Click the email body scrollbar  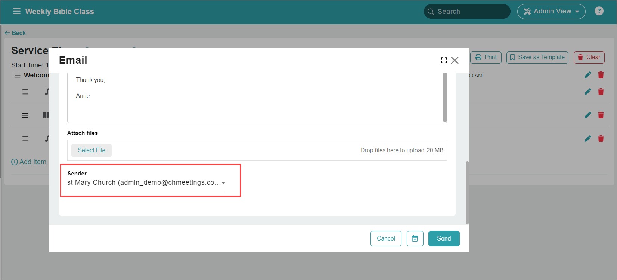[x=445, y=98]
